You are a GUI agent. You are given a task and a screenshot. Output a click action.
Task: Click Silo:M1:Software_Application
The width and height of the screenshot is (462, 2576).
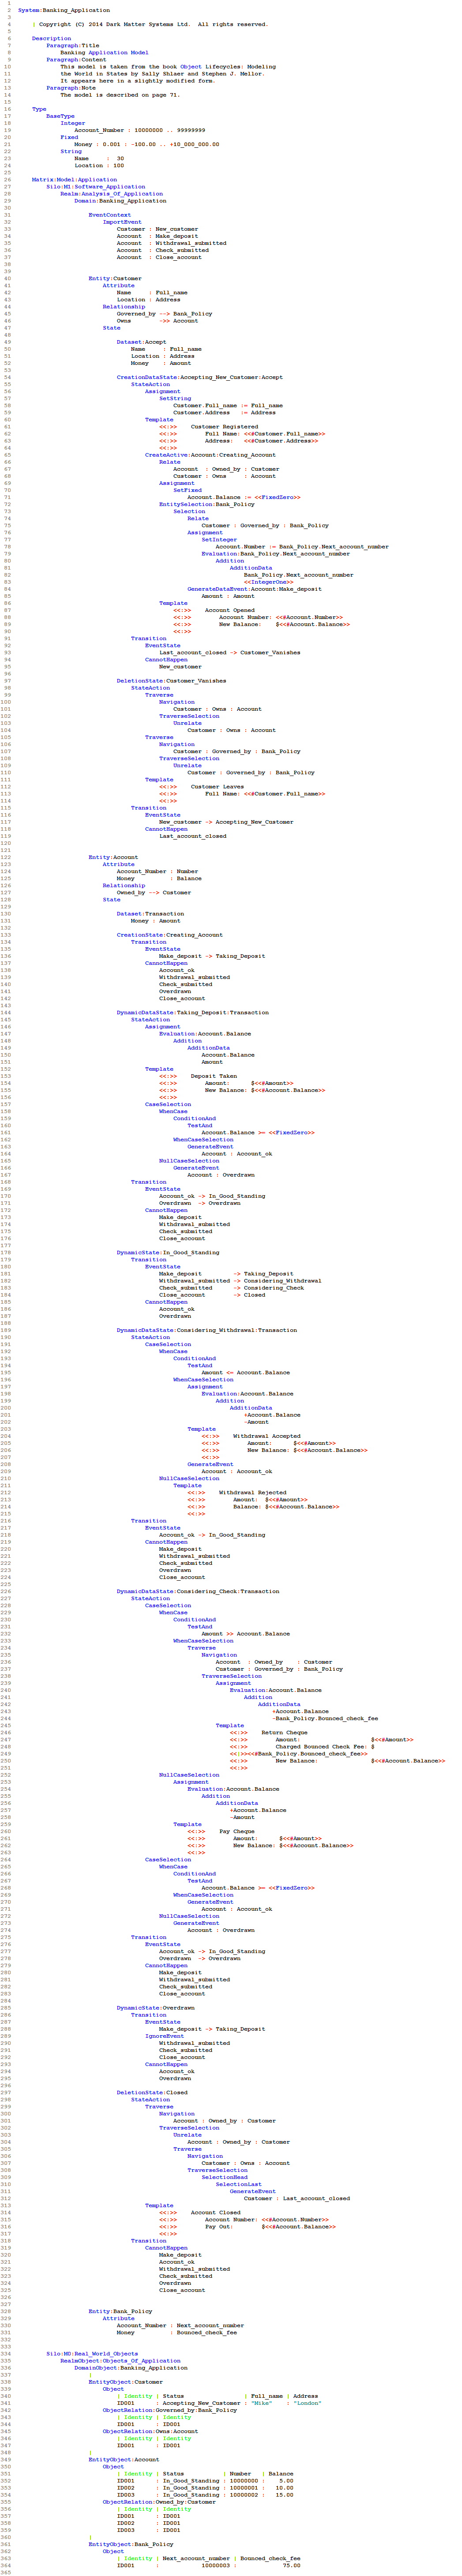tap(95, 187)
